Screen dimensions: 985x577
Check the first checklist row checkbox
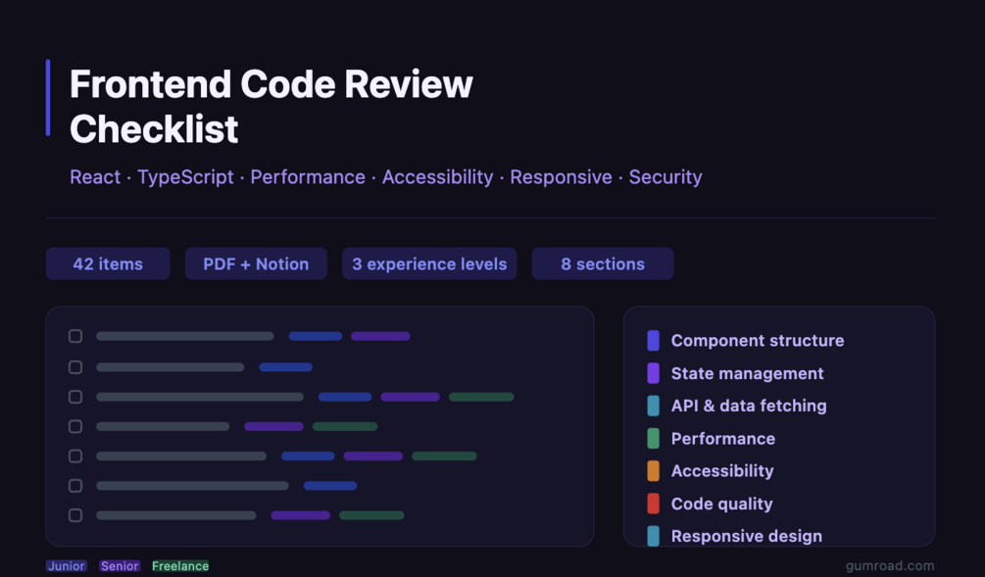coord(75,337)
